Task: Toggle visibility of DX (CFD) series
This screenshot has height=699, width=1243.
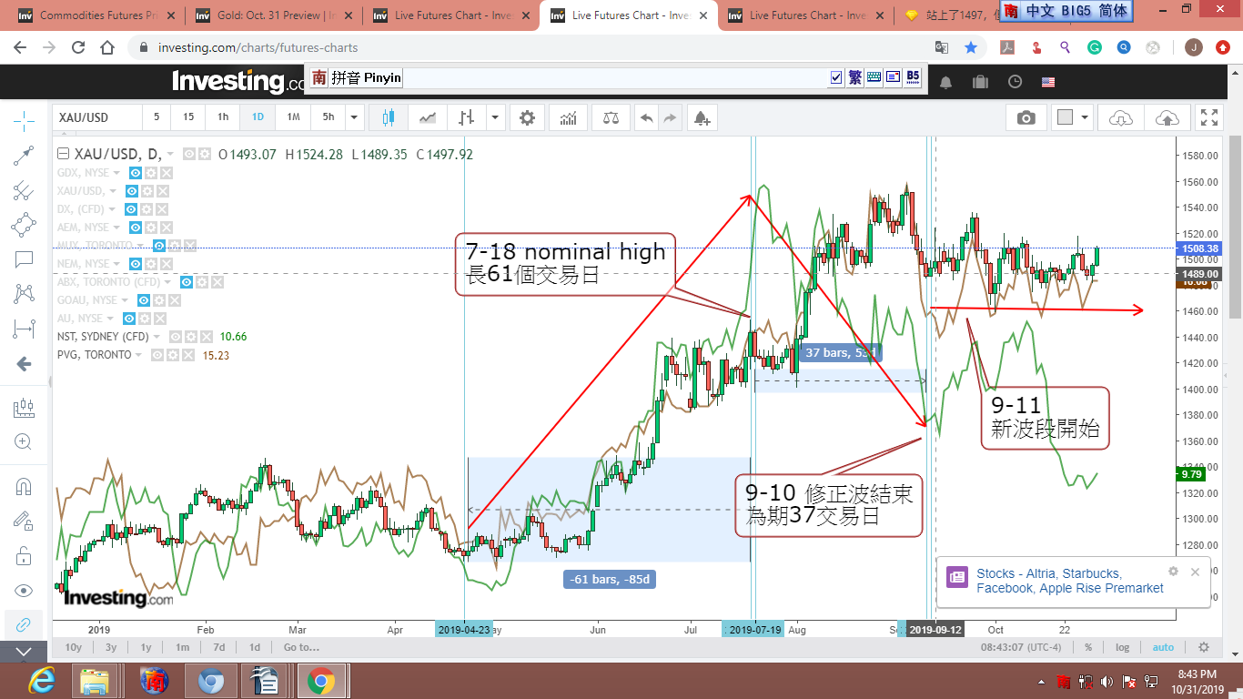Action: pyautogui.click(x=131, y=209)
